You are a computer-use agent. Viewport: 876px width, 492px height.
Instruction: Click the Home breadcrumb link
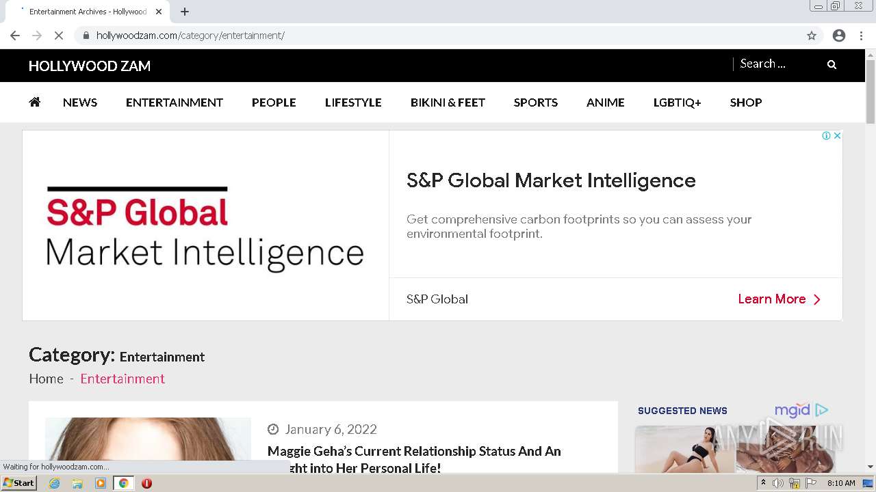[46, 379]
